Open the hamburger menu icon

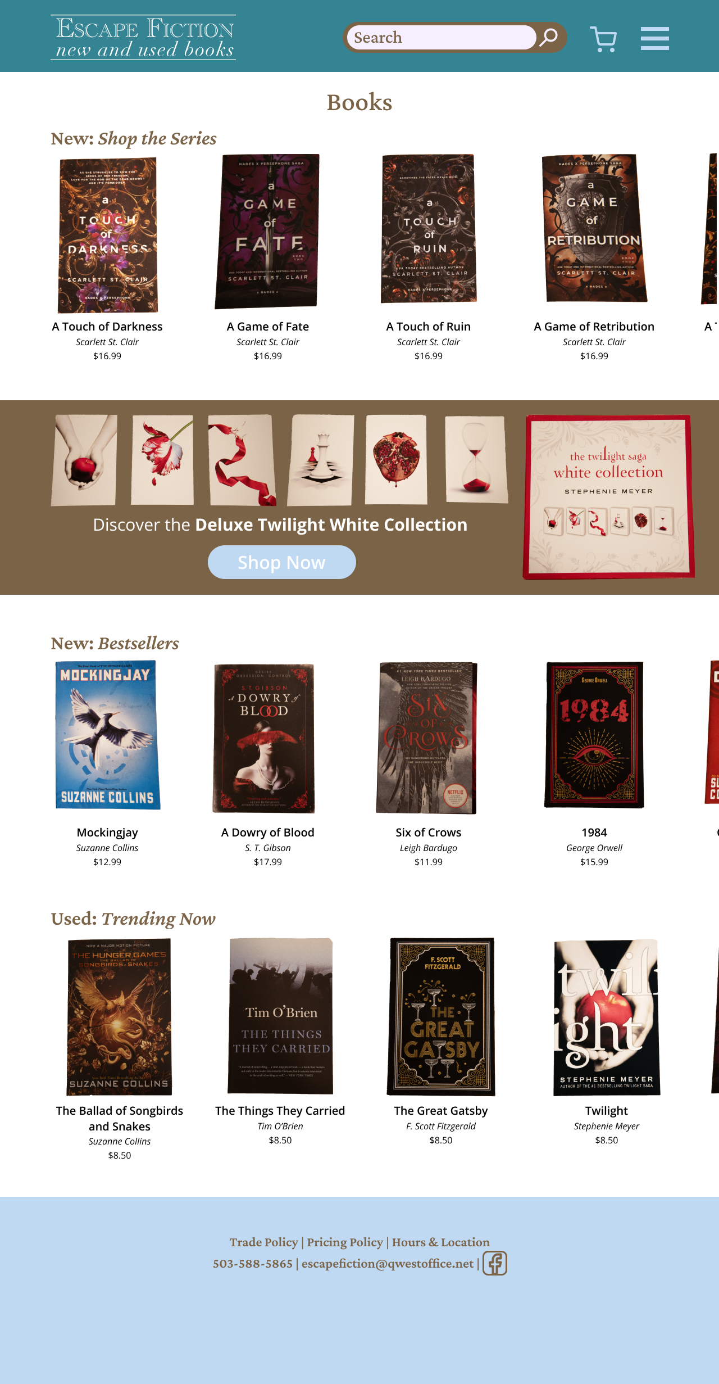click(655, 38)
